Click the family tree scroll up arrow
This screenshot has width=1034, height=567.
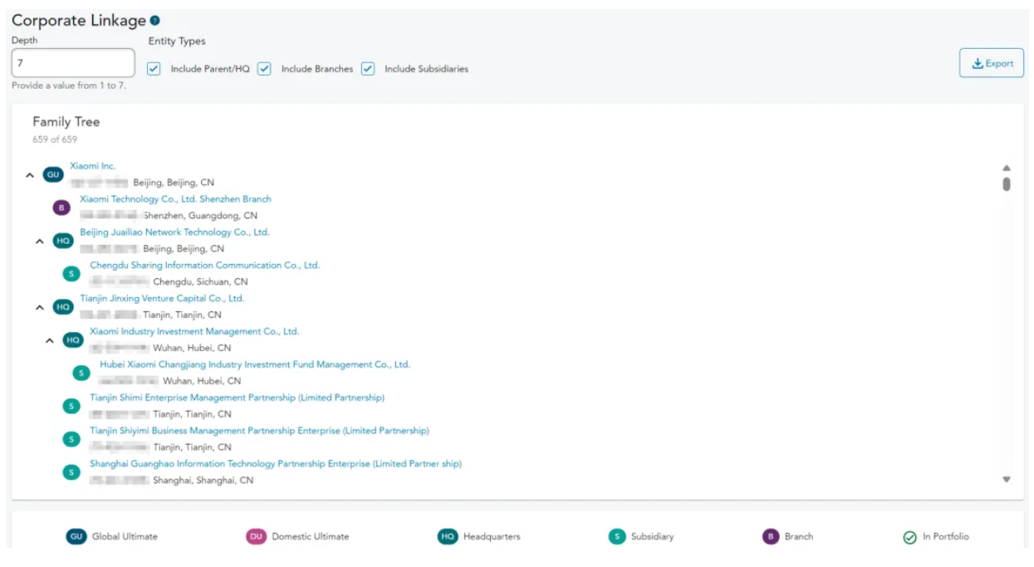click(x=1007, y=168)
